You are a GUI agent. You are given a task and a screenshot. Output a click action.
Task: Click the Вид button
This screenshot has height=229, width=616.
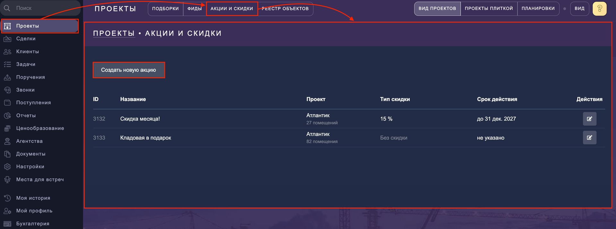(x=579, y=9)
